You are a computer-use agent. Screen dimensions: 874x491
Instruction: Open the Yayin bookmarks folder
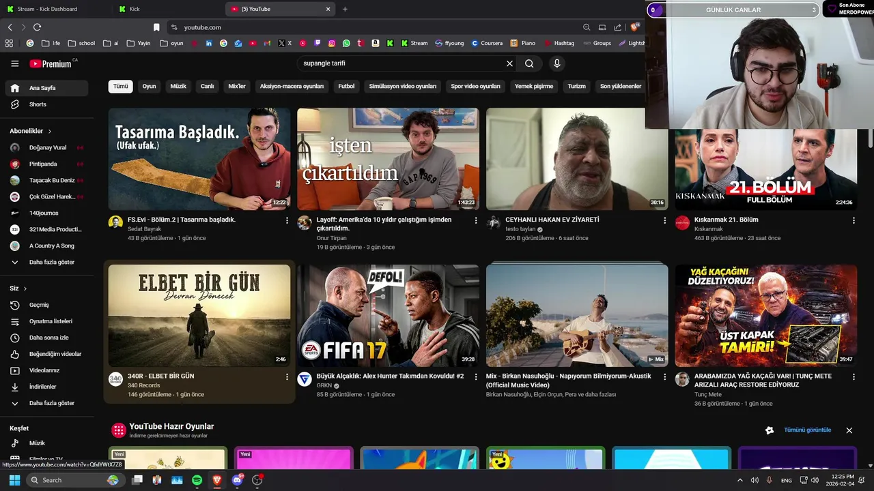[x=139, y=43]
